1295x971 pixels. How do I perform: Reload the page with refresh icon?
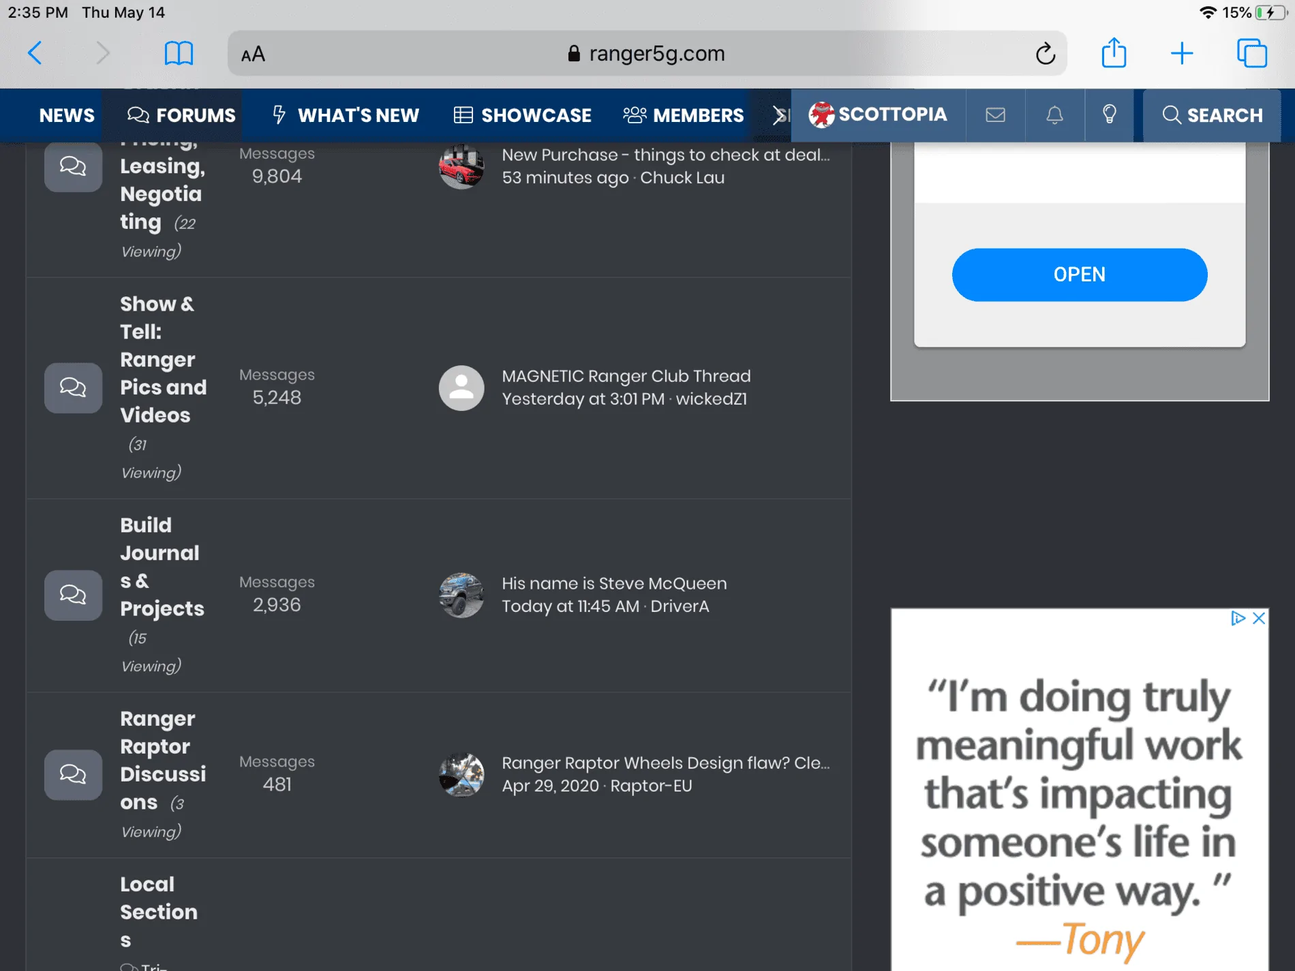coord(1045,53)
